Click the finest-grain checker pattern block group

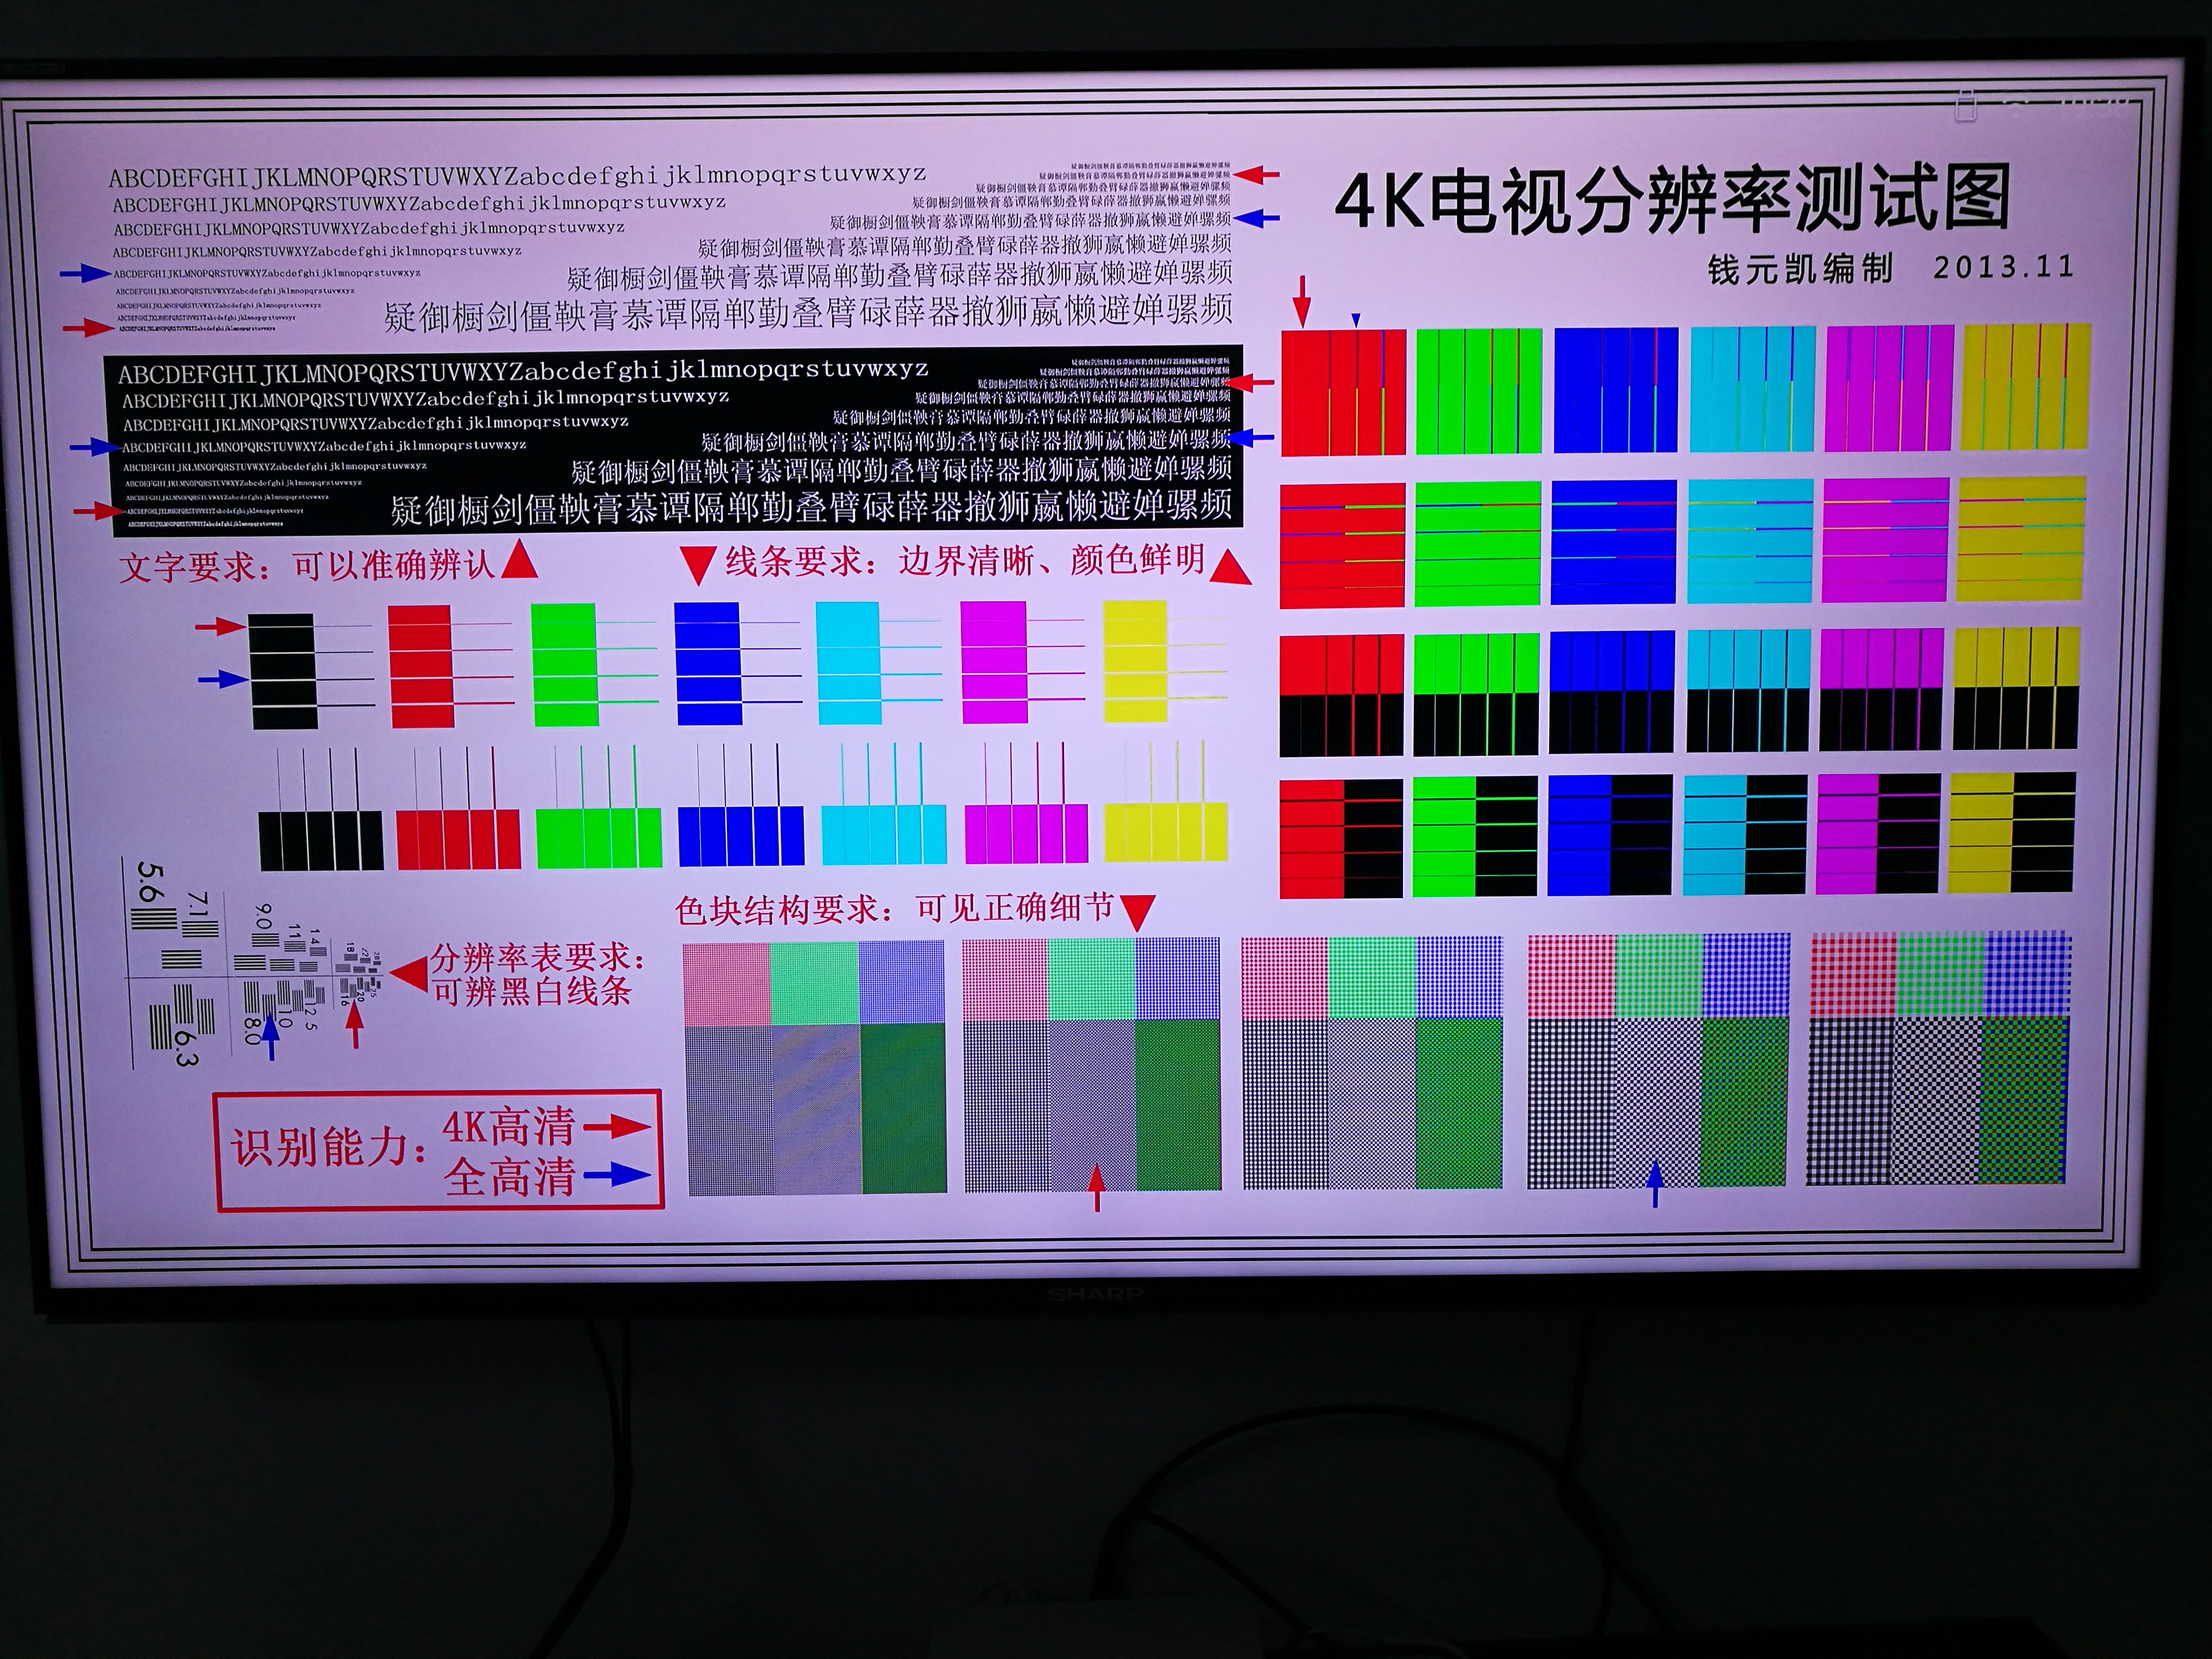tap(815, 1068)
